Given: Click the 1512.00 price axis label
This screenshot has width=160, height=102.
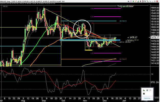Looking at the screenshot, I should point(155,24).
